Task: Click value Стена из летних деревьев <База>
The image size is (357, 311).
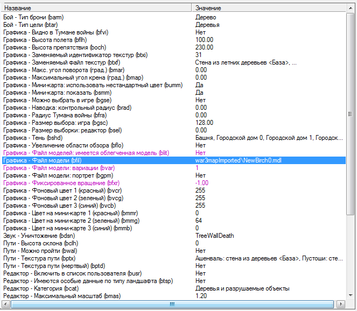Action: [x=242, y=62]
